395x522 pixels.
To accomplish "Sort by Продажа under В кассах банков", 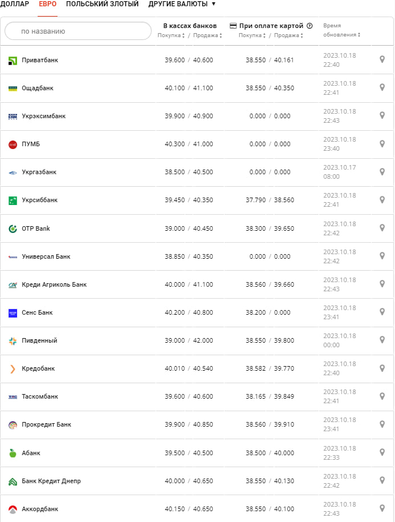I will point(207,35).
